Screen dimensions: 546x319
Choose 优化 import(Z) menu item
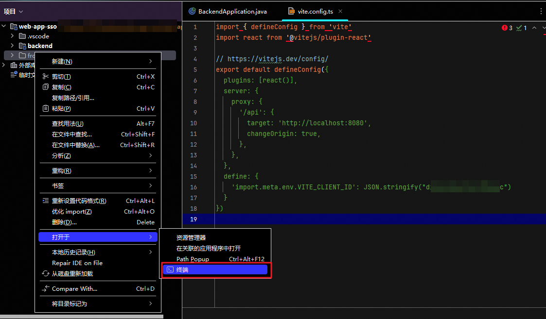click(x=98, y=212)
